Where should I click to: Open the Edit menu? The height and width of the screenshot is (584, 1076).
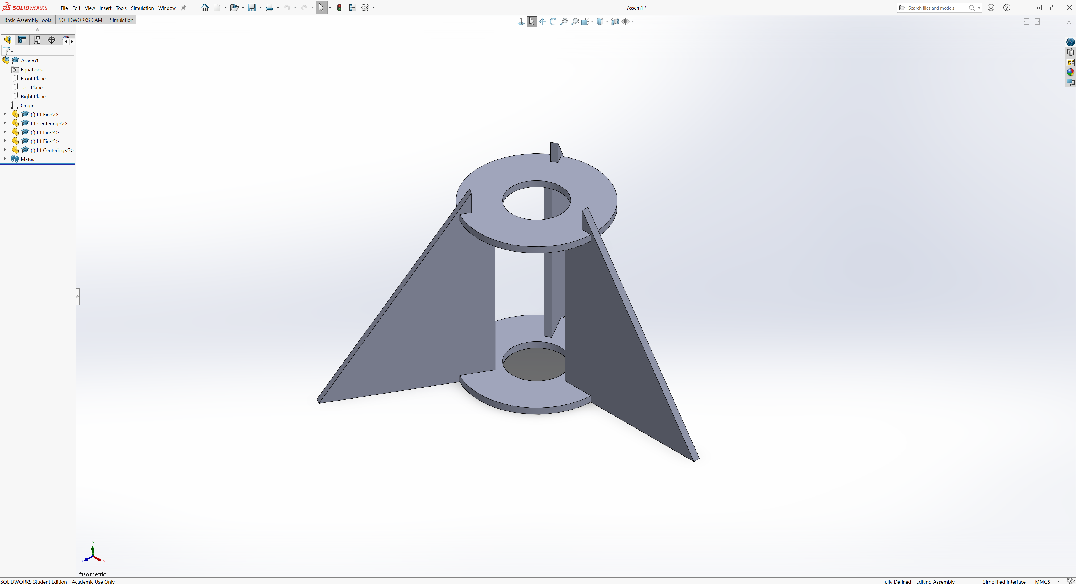click(76, 8)
